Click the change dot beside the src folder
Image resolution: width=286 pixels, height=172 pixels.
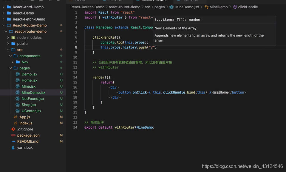point(61,50)
